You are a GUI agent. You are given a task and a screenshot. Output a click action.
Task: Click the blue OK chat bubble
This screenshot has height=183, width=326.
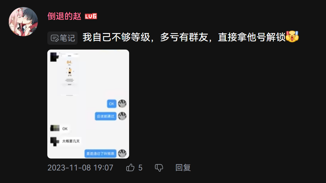(112, 104)
